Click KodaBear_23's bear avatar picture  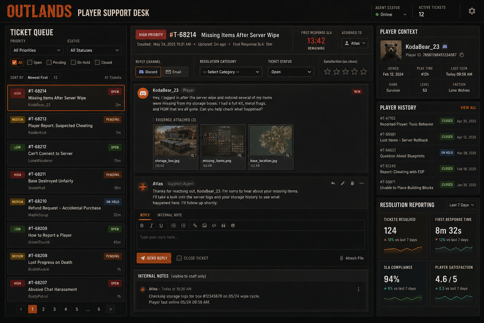coord(391,50)
